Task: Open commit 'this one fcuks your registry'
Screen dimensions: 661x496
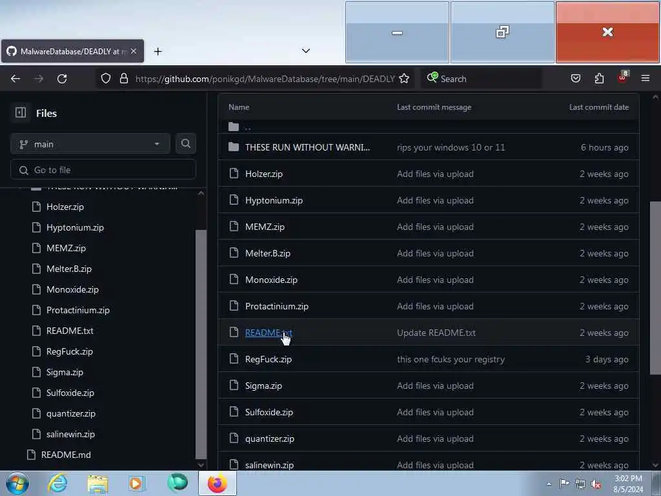Action: (451, 359)
